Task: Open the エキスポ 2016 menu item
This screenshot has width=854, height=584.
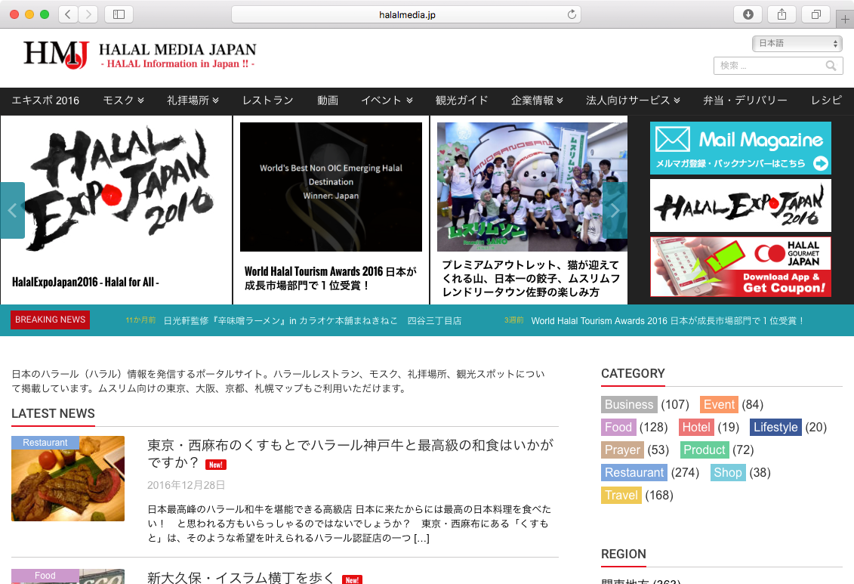Action: click(x=45, y=100)
